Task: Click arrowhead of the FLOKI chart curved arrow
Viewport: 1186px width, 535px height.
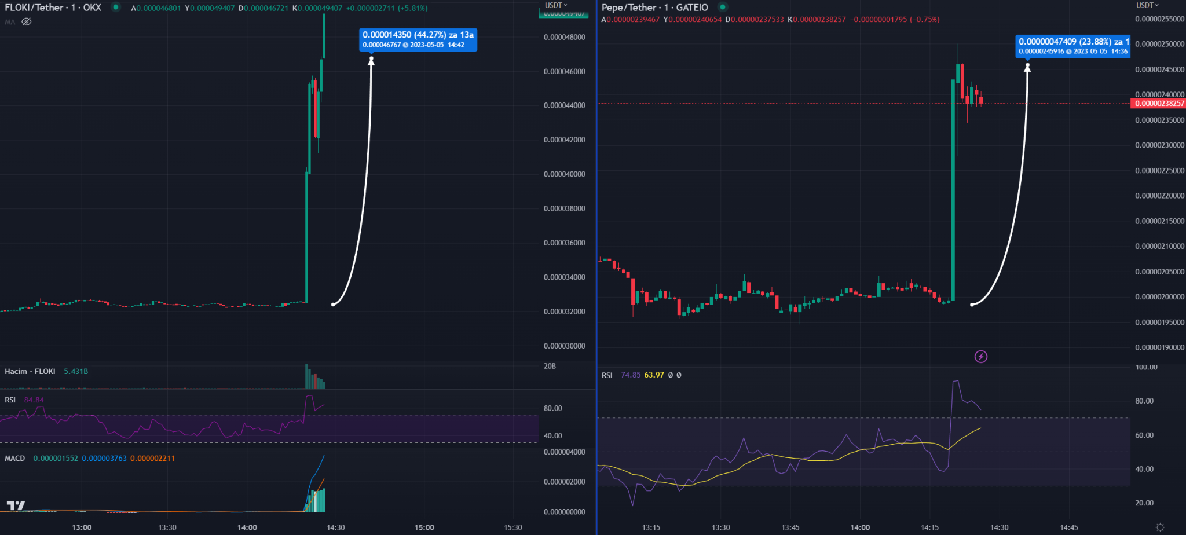Action: (x=371, y=60)
